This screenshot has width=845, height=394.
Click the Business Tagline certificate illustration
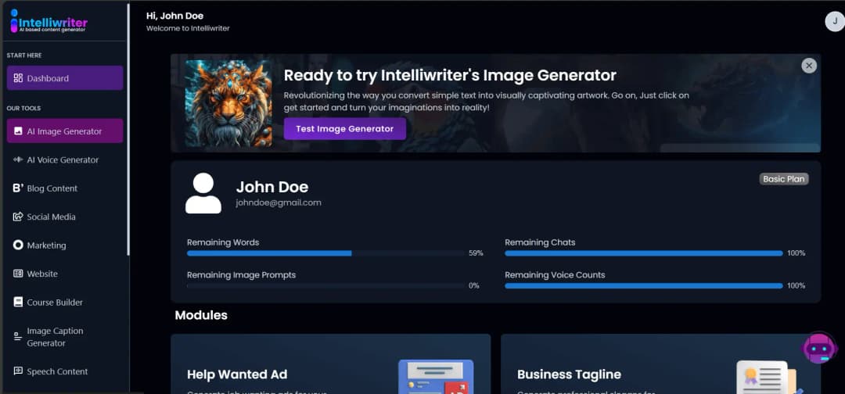[770, 377]
